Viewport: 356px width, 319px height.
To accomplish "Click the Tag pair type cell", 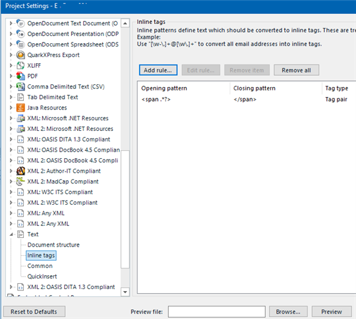I will point(336,99).
